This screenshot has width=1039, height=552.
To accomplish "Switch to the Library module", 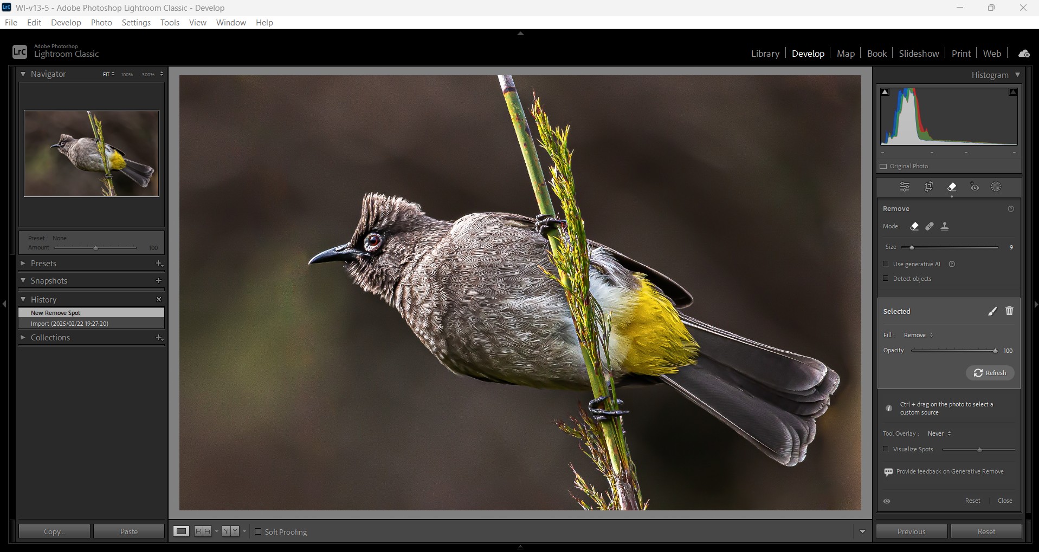I will pyautogui.click(x=765, y=54).
